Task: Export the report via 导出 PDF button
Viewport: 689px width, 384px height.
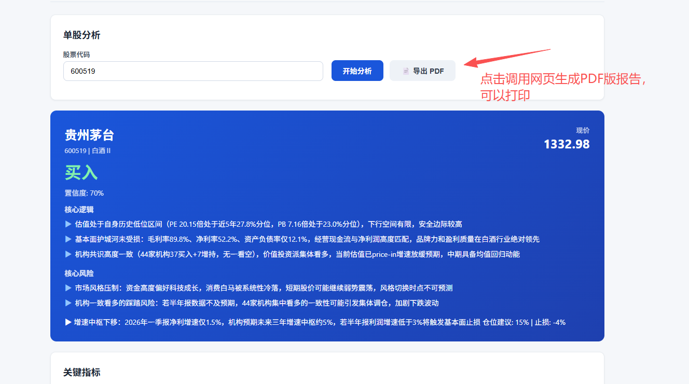Action: coord(422,71)
